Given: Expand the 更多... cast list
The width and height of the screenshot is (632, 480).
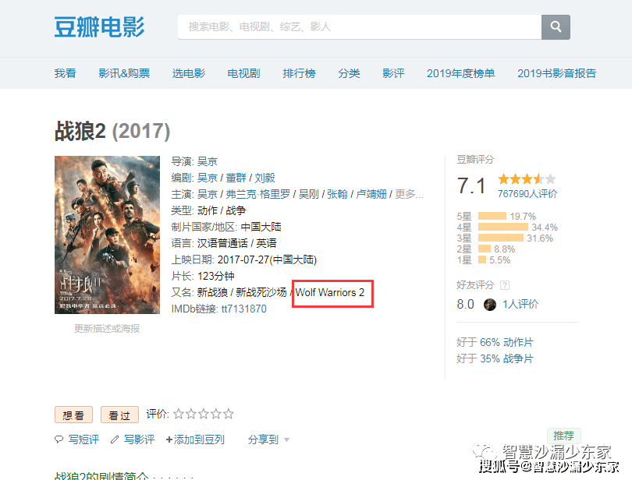Looking at the screenshot, I should [x=409, y=194].
